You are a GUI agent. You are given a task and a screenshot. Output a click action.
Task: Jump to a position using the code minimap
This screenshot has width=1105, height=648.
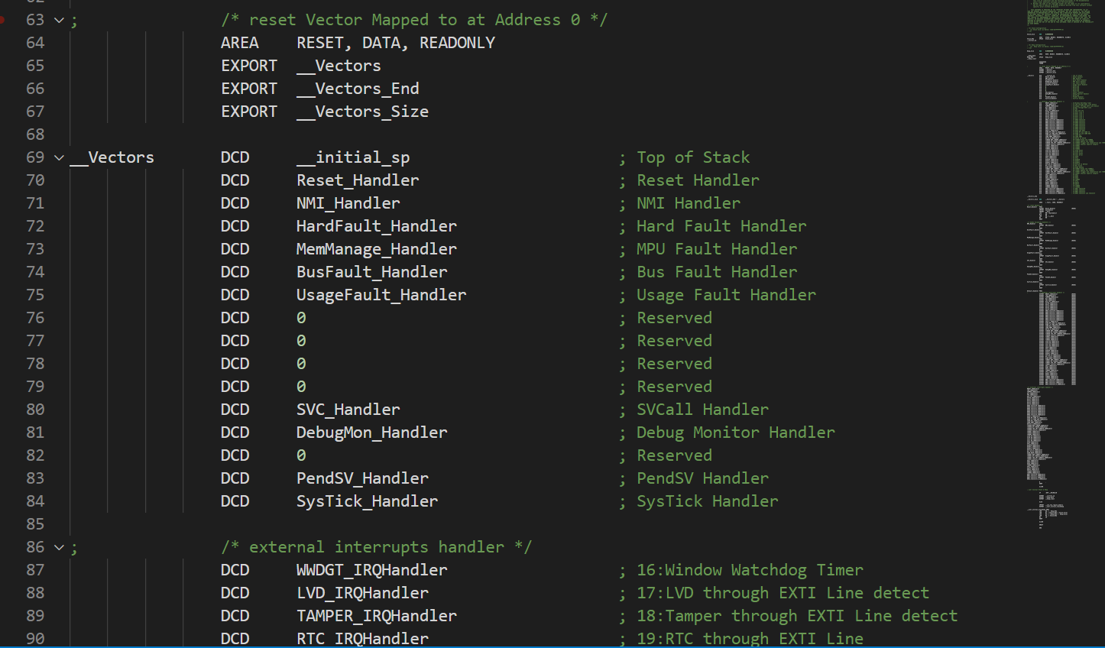[1062, 229]
